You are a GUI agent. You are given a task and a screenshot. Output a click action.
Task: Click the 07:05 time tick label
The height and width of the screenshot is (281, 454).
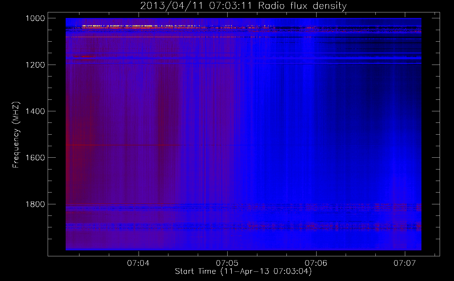point(227,263)
